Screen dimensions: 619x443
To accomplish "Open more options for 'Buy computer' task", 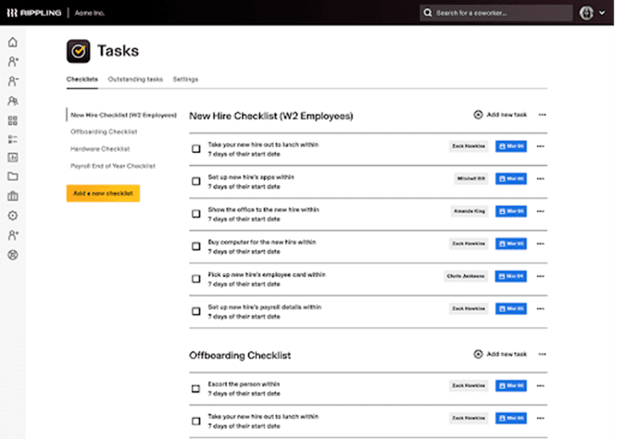I will coord(540,244).
